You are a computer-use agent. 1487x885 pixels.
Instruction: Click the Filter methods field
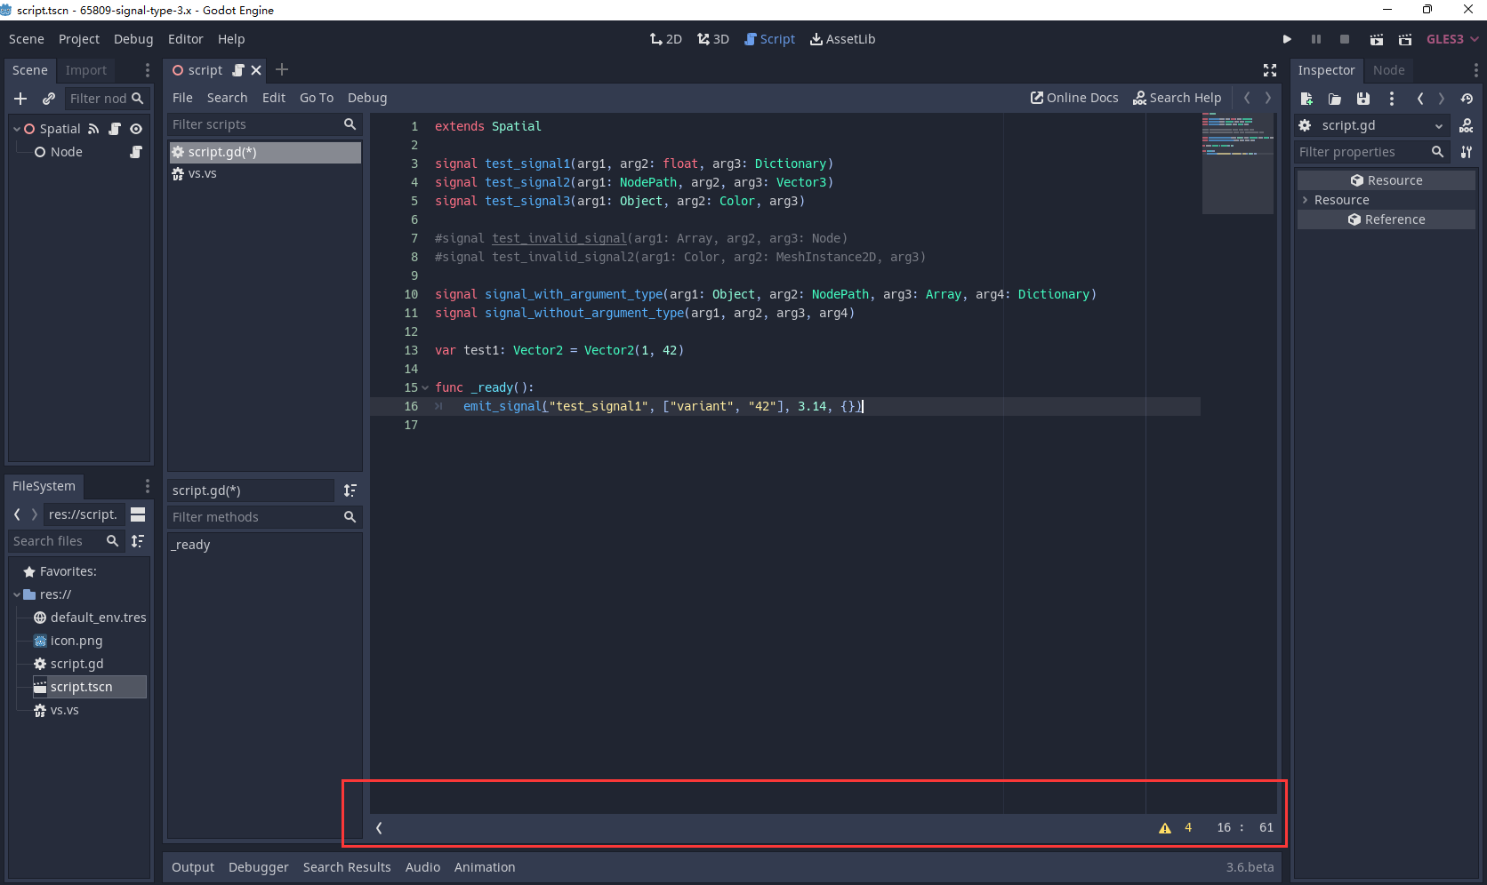(264, 517)
